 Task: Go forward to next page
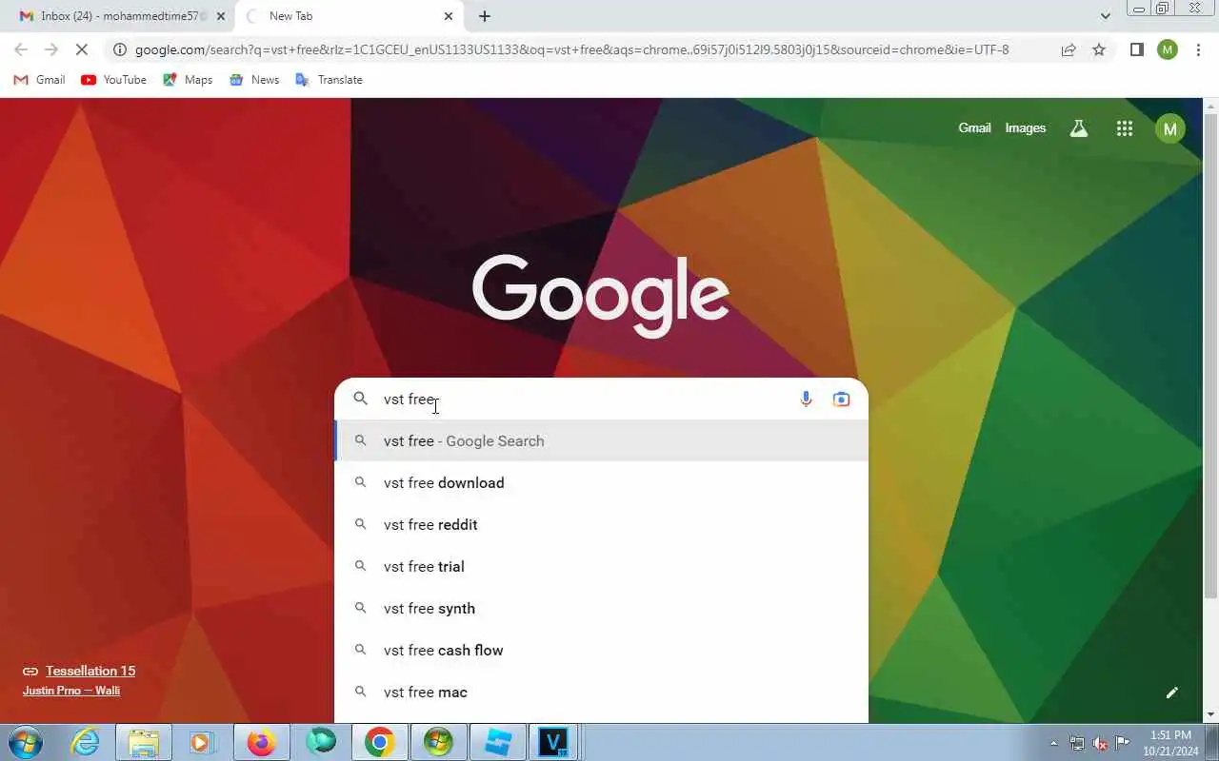[x=52, y=49]
